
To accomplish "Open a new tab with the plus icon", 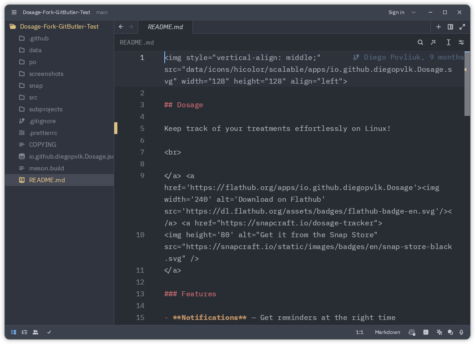I will pyautogui.click(x=438, y=27).
